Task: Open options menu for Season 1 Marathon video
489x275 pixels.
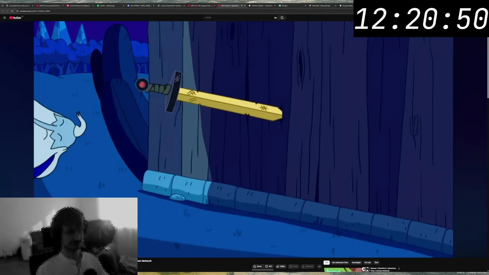Action: 399,269
